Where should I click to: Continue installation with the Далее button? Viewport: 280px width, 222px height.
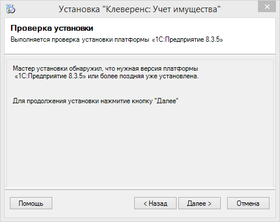[199, 203]
